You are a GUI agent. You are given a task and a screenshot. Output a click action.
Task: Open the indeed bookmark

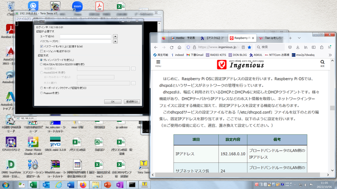click(x=177, y=55)
